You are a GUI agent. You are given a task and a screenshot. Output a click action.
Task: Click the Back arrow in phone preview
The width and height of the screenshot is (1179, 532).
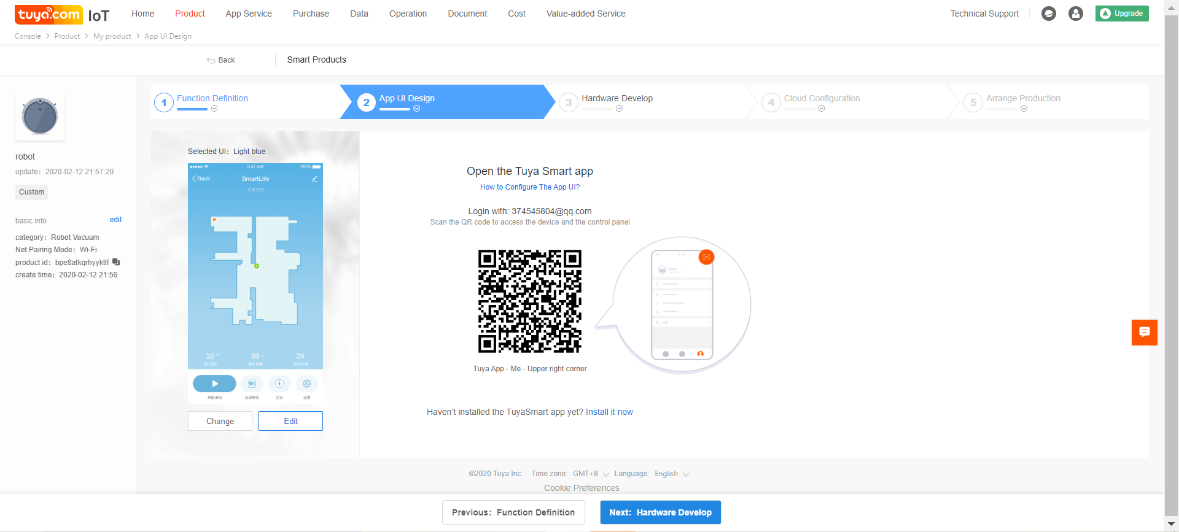pos(201,179)
